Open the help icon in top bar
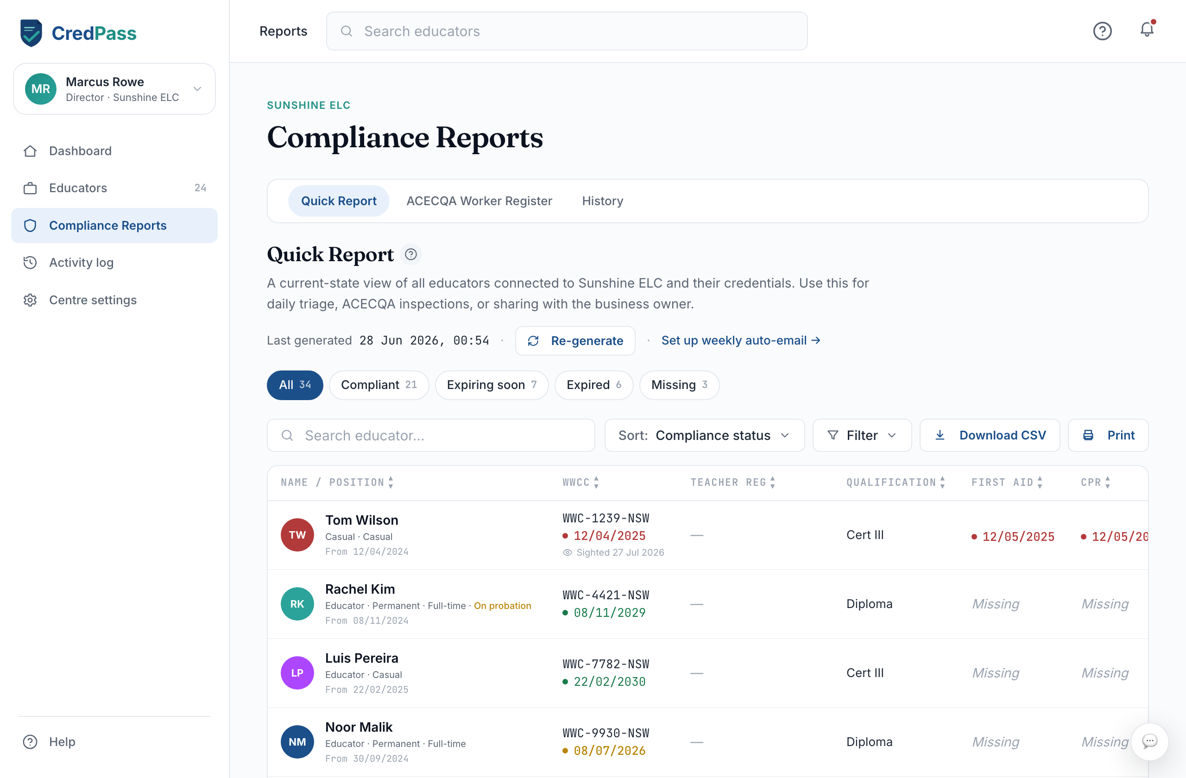 point(1102,31)
